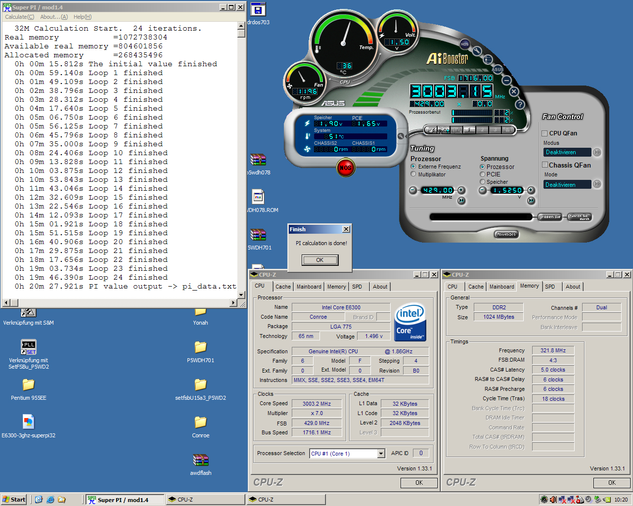The height and width of the screenshot is (506, 633).
Task: Click Anwenden button in AiBooster
Action: pos(506,234)
